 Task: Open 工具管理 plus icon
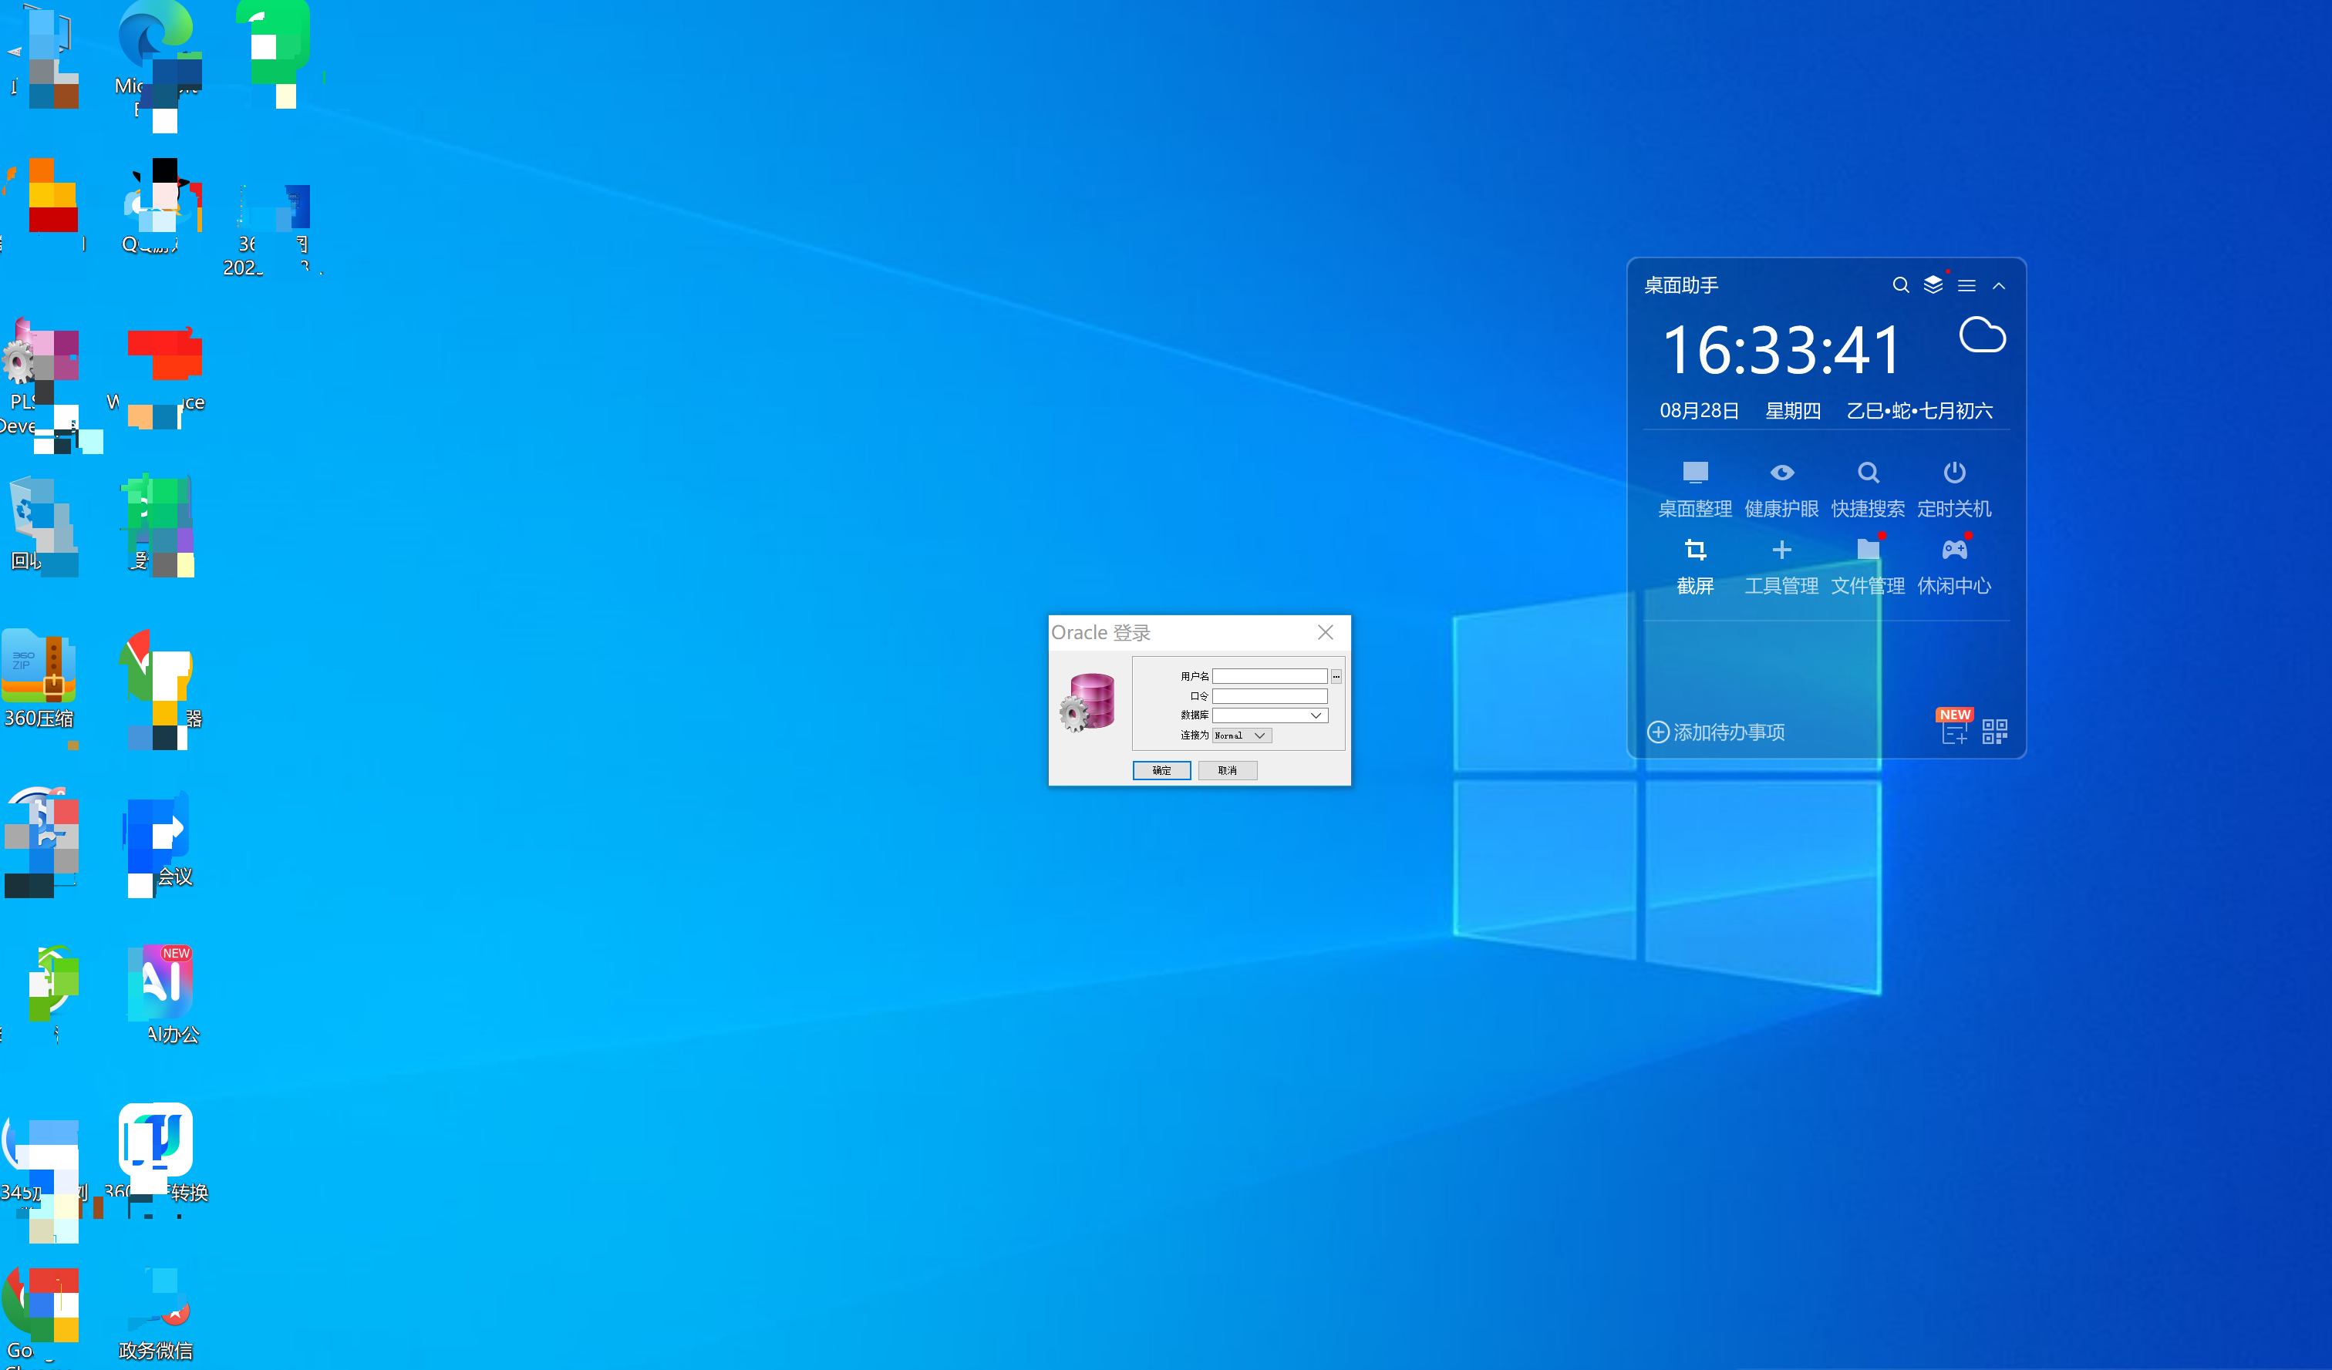pyautogui.click(x=1781, y=566)
